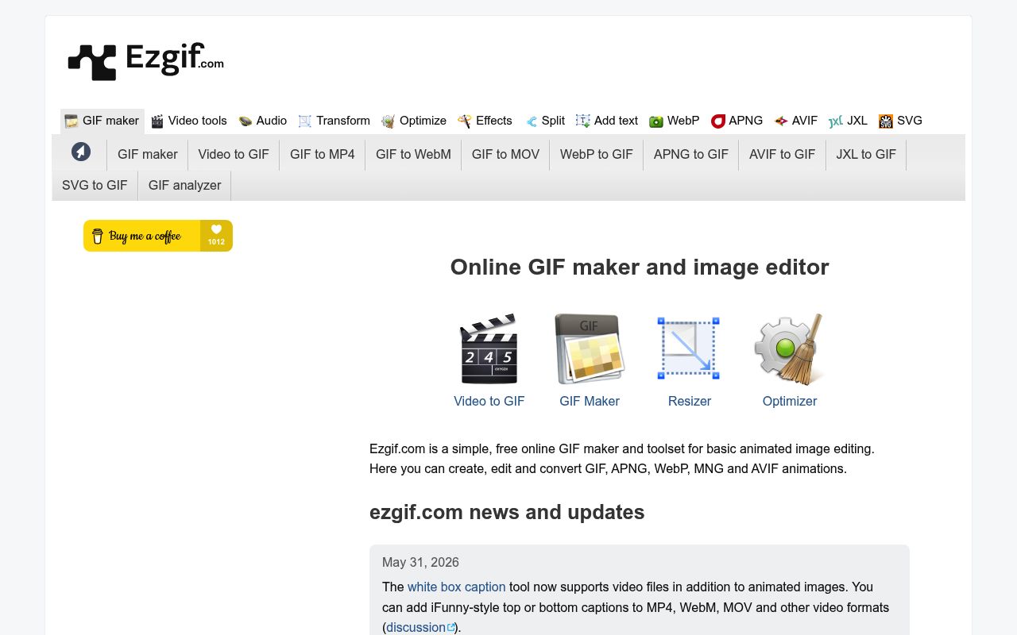Open the Optimizer text link
Image resolution: width=1017 pixels, height=635 pixels.
click(x=790, y=401)
